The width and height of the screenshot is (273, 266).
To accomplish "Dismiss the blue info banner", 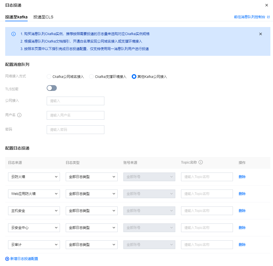I will (x=261, y=34).
